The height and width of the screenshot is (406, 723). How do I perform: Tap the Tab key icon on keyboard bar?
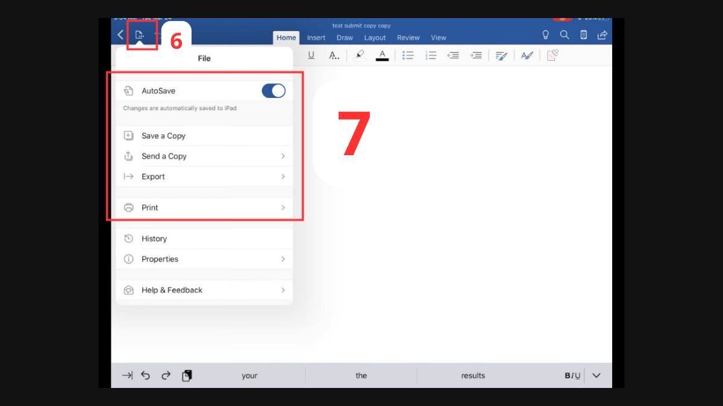(x=127, y=375)
